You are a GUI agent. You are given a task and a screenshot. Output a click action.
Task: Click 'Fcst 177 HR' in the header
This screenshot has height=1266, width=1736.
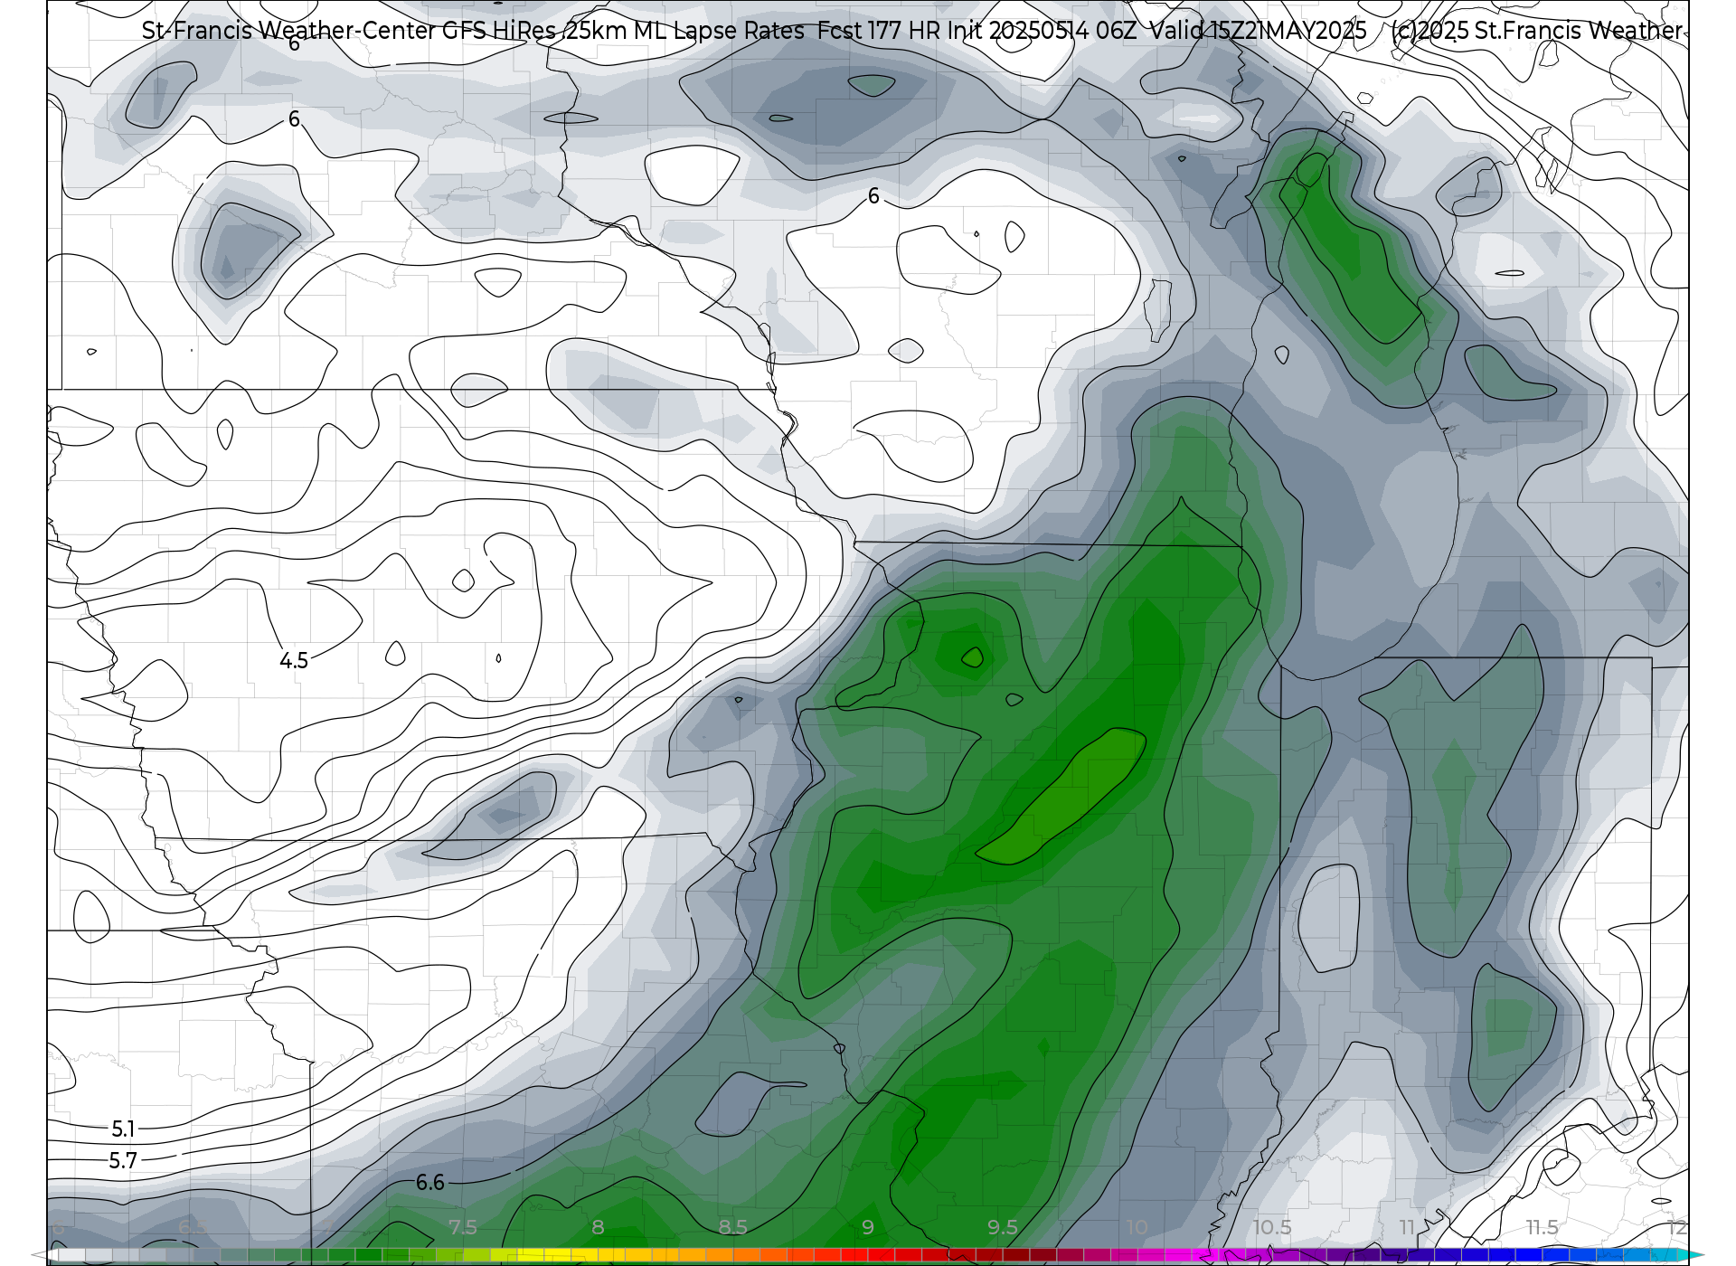(x=880, y=31)
